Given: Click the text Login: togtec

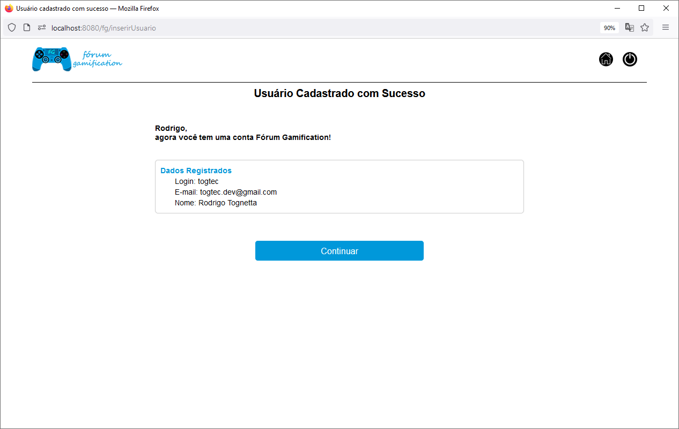Looking at the screenshot, I should (x=197, y=181).
